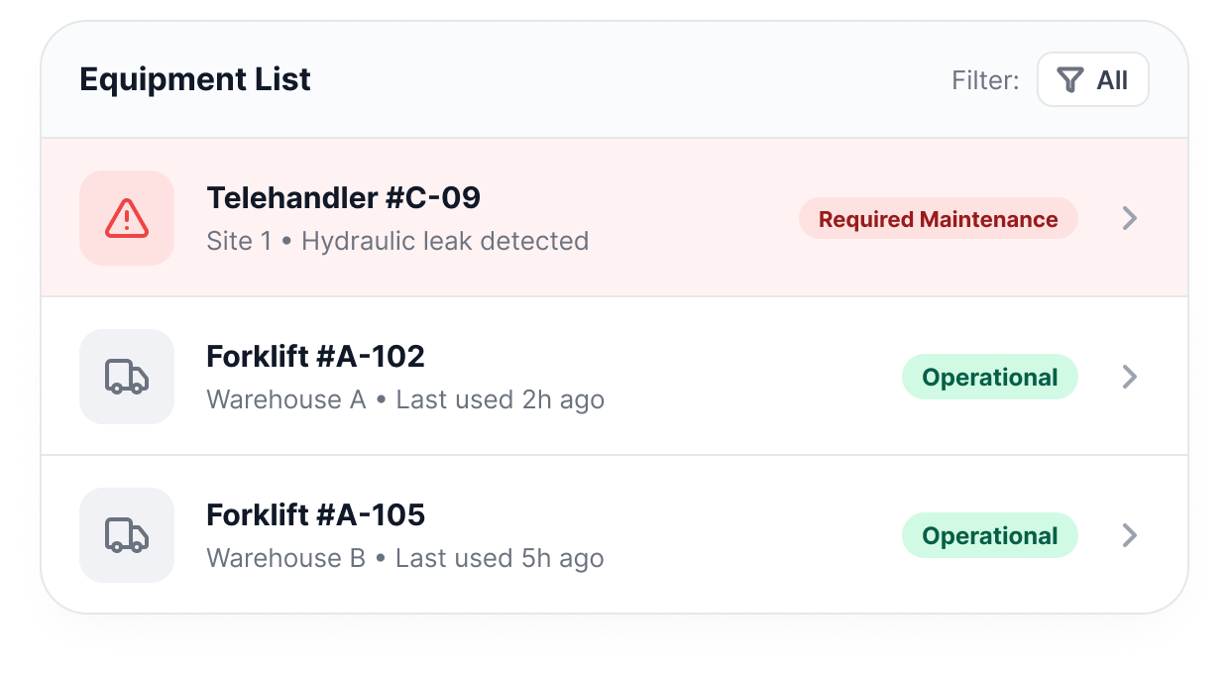Open the Forklift #A-102 title
This screenshot has width=1229, height=674.
click(316, 356)
